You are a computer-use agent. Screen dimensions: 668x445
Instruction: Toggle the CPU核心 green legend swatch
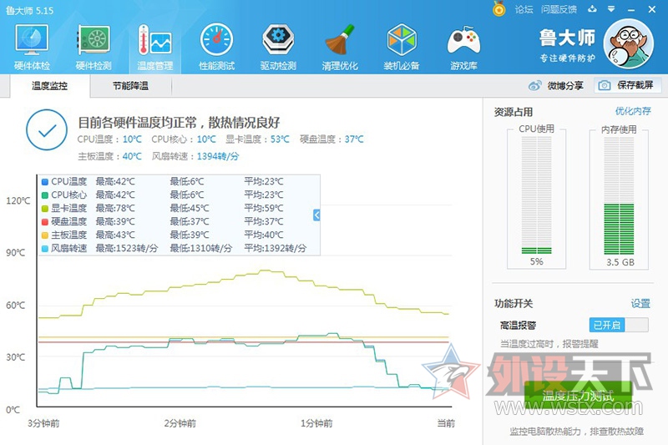coord(45,195)
